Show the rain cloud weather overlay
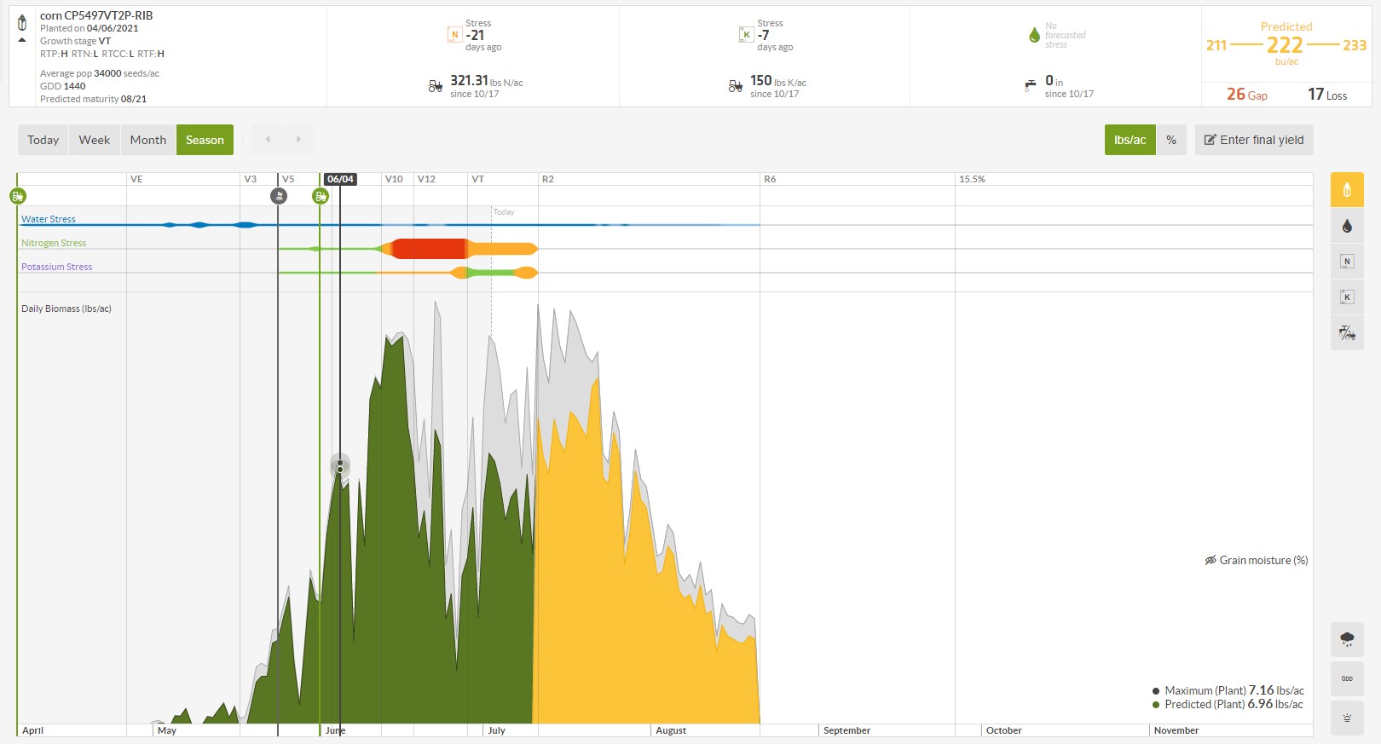The image size is (1381, 744). pyautogui.click(x=1347, y=639)
